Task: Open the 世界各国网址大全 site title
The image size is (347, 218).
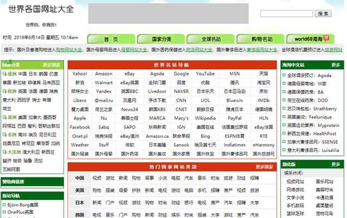Action: [41, 9]
